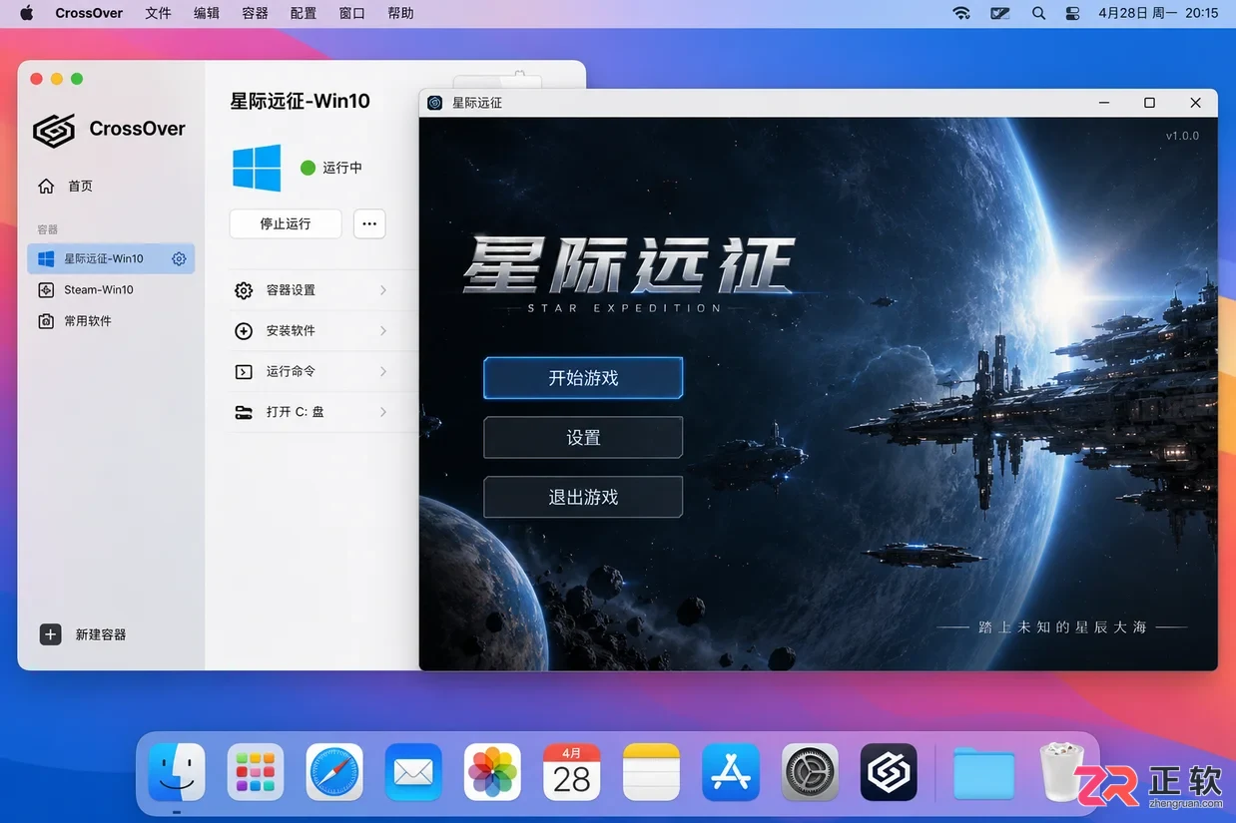Expand the 运行命令 chevron
Screen dimensions: 1236x823
383,371
